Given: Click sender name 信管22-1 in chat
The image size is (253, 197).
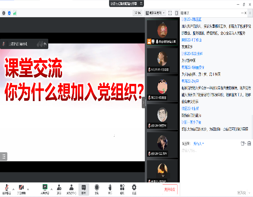Looking at the screenshot, I should (x=190, y=108).
